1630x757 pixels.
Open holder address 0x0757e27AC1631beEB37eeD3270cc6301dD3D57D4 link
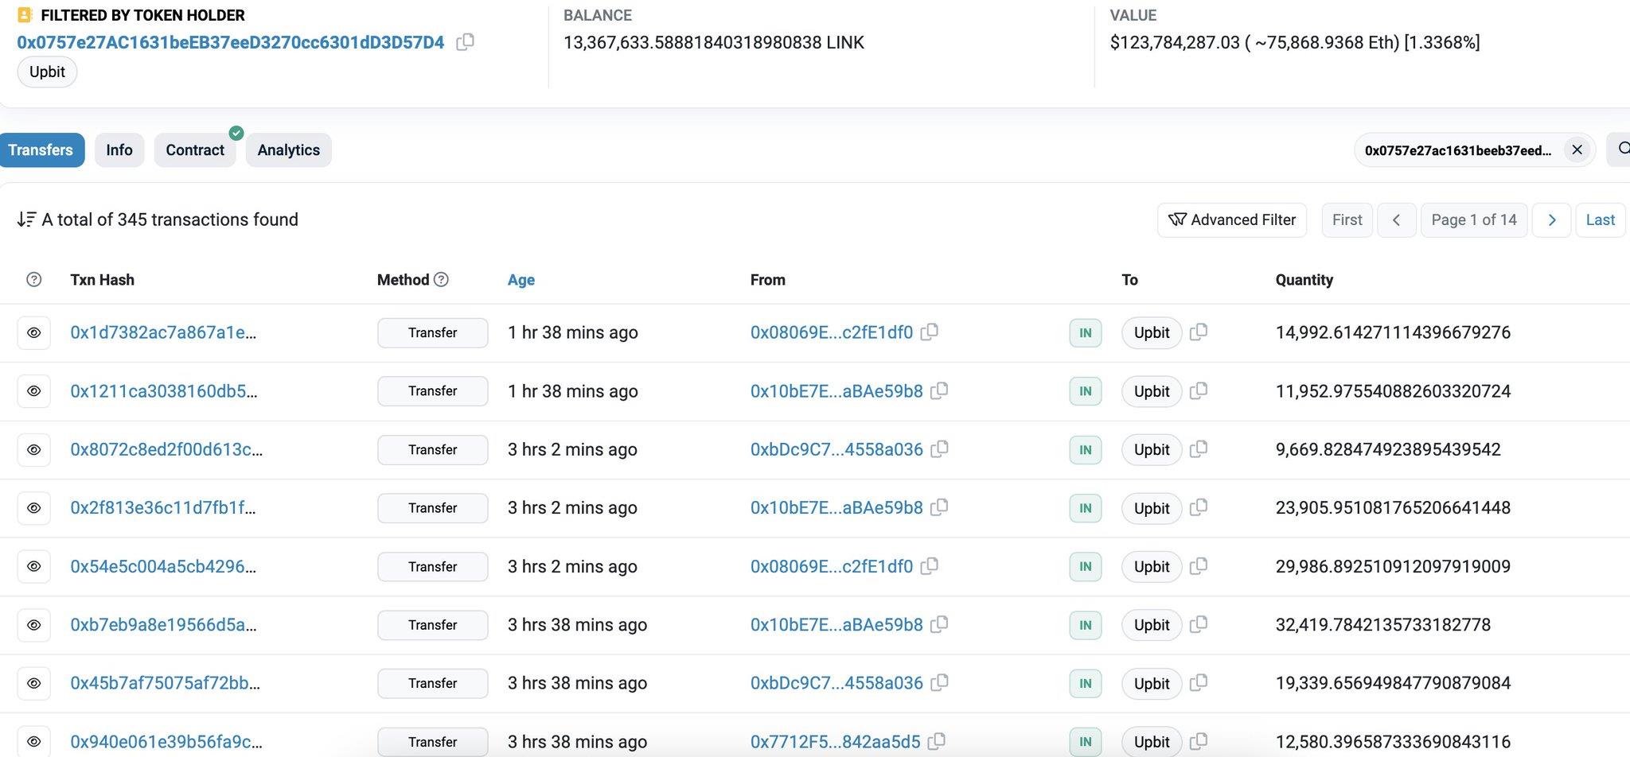pyautogui.click(x=231, y=42)
